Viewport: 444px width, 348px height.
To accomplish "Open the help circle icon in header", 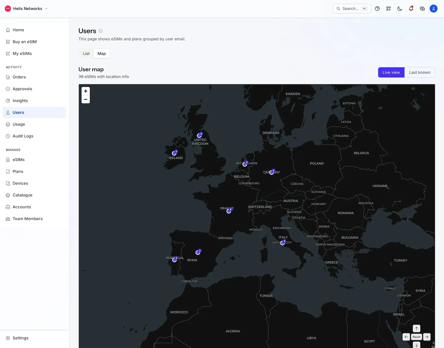I will 377,9.
